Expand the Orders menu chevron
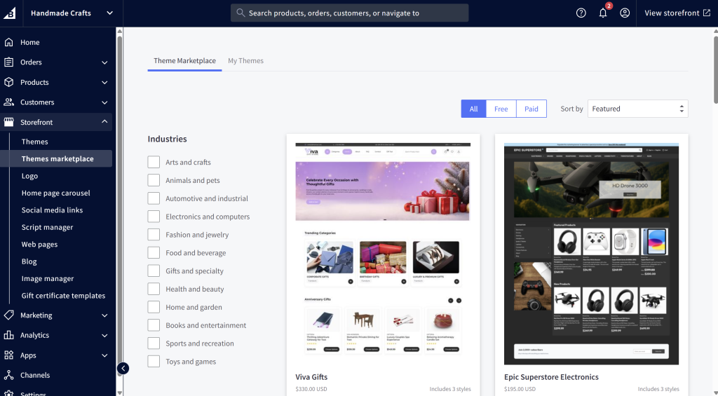Screen dimensions: 718x396 (104, 62)
